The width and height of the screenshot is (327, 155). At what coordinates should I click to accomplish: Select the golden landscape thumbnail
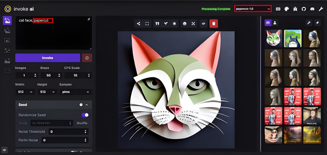(312, 135)
